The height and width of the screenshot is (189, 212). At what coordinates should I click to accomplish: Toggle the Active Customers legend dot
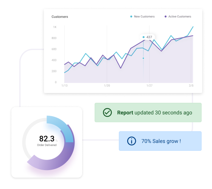[165, 17]
